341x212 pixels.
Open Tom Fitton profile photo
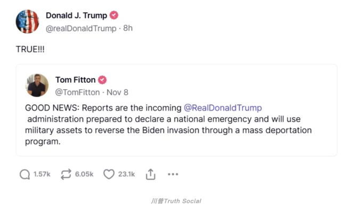pyautogui.click(x=37, y=85)
